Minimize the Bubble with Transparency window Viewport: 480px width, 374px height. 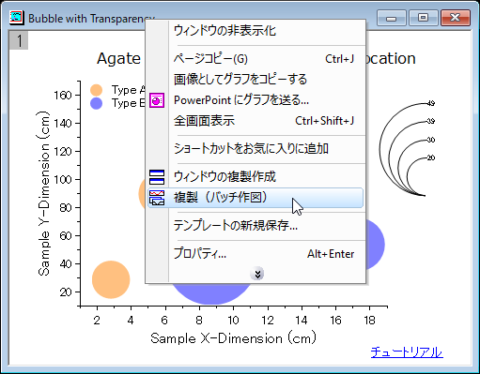[x=392, y=18]
